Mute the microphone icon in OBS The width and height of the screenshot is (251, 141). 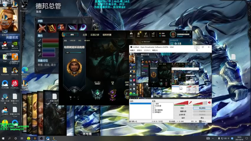[190, 102]
